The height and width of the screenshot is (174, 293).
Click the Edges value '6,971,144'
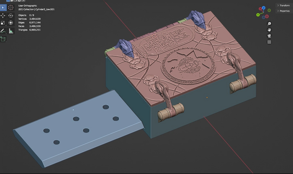35,23
